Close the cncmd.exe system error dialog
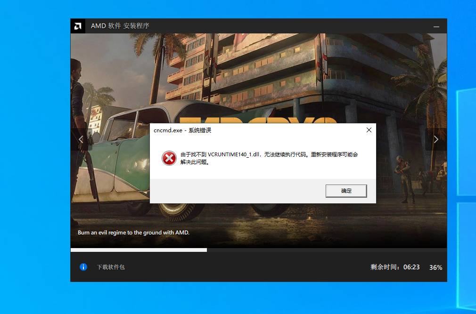The width and height of the screenshot is (476, 314). [x=369, y=130]
